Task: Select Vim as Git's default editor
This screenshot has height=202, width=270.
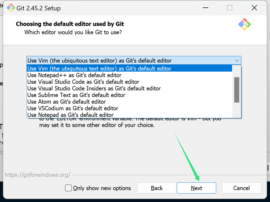Action: [99, 69]
